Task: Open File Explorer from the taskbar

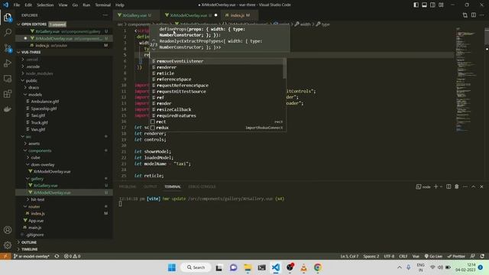Action: pyautogui.click(x=248, y=267)
